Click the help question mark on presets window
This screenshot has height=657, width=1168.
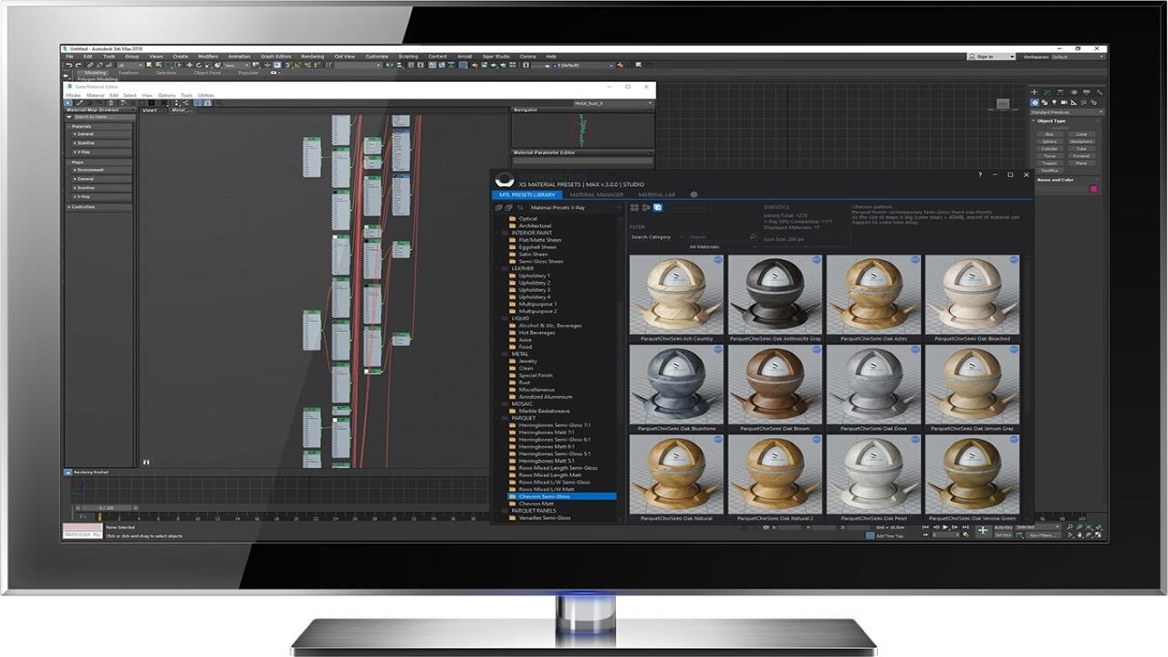(x=980, y=174)
